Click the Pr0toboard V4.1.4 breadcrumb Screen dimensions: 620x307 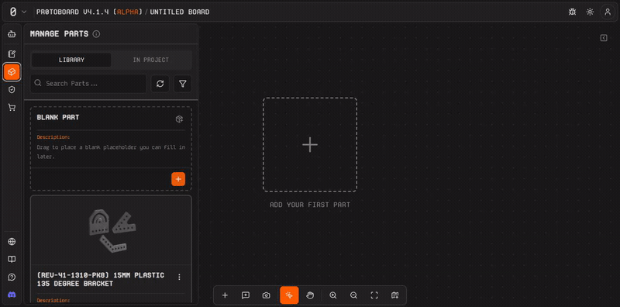tap(89, 12)
